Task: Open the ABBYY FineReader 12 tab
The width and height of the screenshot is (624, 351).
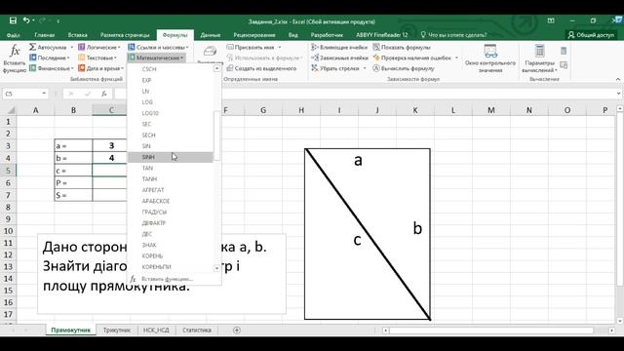Action: [x=381, y=35]
